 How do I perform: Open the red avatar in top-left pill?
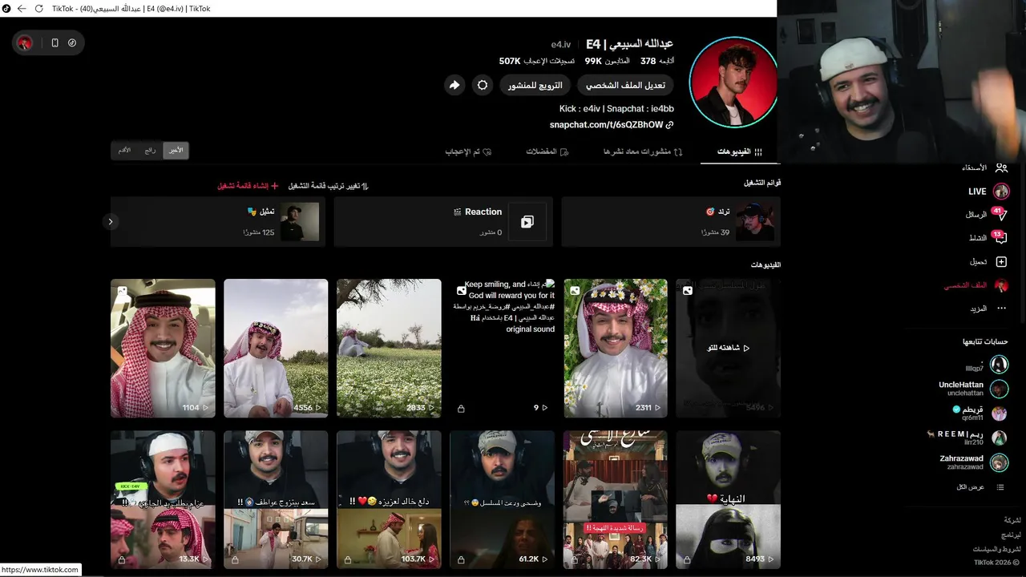tap(25, 42)
